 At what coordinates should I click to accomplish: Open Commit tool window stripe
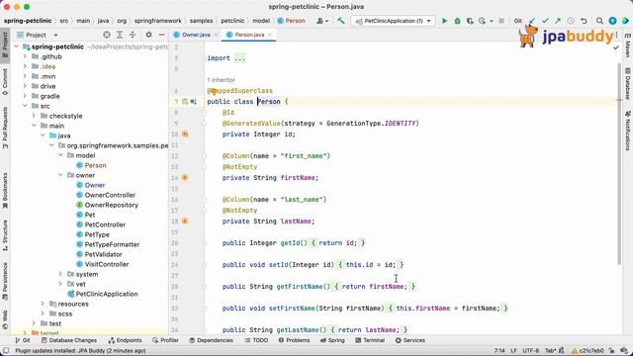[5, 82]
